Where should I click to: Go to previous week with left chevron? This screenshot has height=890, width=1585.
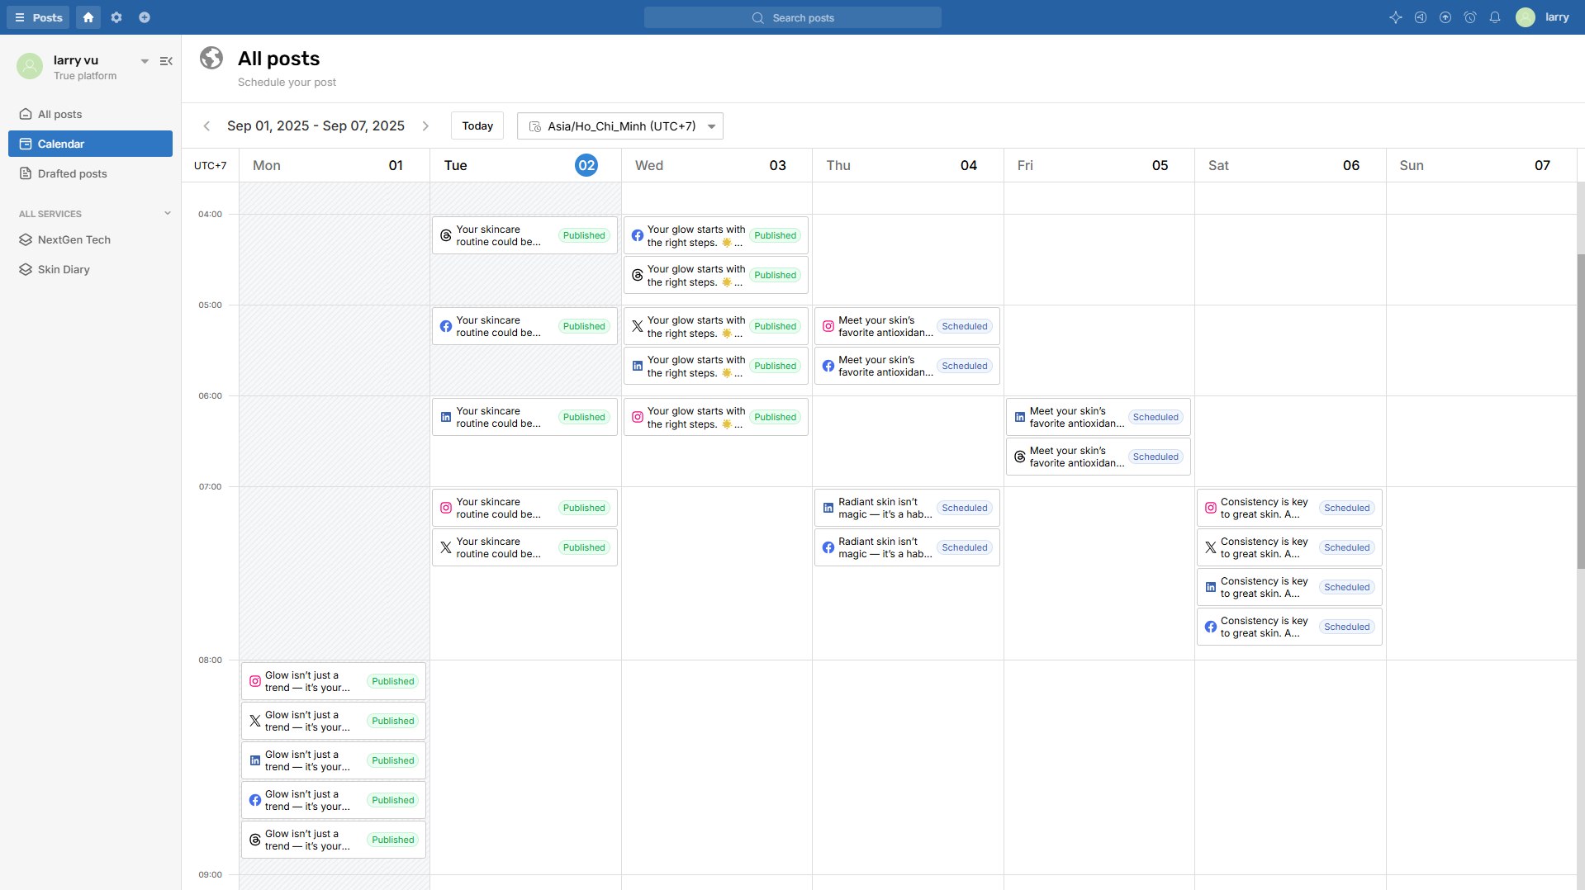[x=206, y=126]
